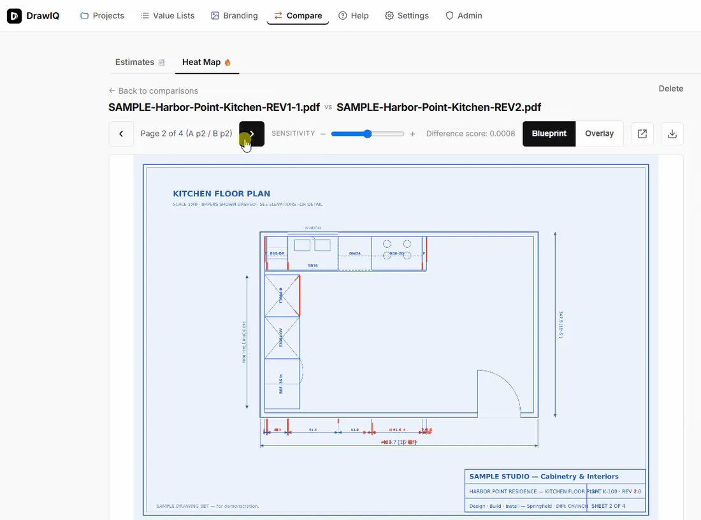Click the Page 2 of 4 indicator
The height and width of the screenshot is (520, 701).
pos(187,134)
